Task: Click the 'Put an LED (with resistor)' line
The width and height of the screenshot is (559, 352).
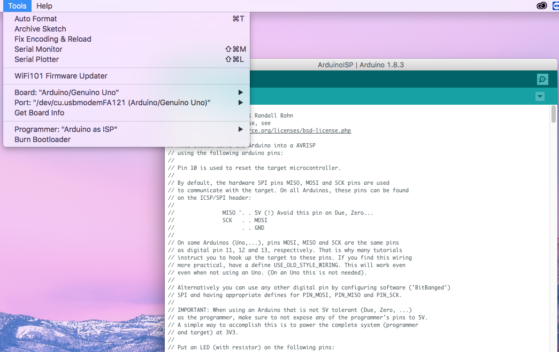Action: [251, 347]
